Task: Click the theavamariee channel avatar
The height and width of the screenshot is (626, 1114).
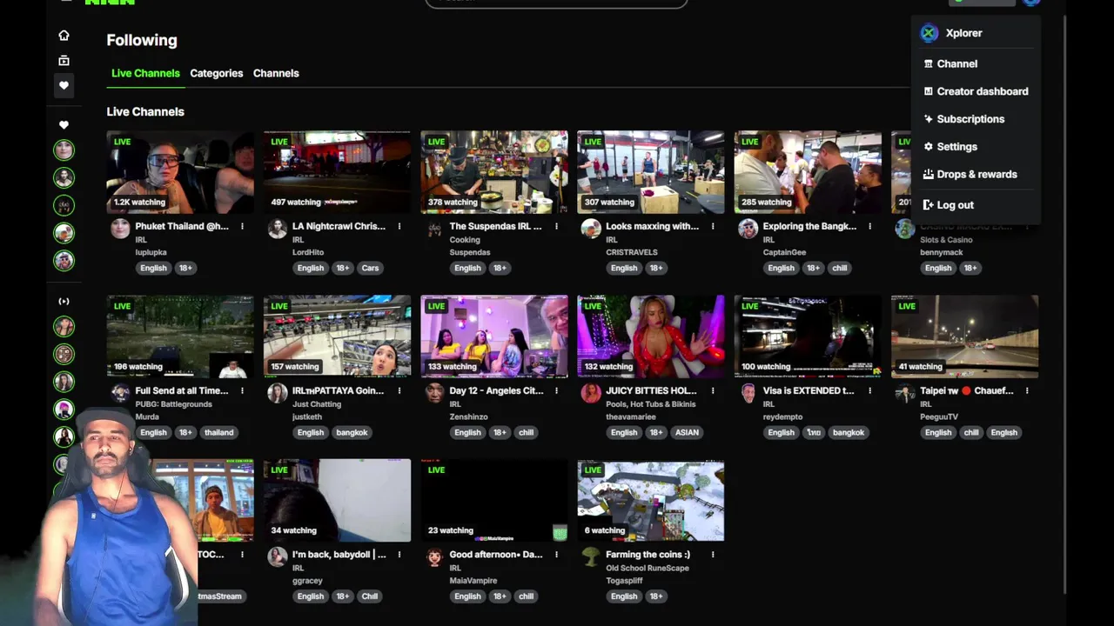Action: pyautogui.click(x=591, y=393)
